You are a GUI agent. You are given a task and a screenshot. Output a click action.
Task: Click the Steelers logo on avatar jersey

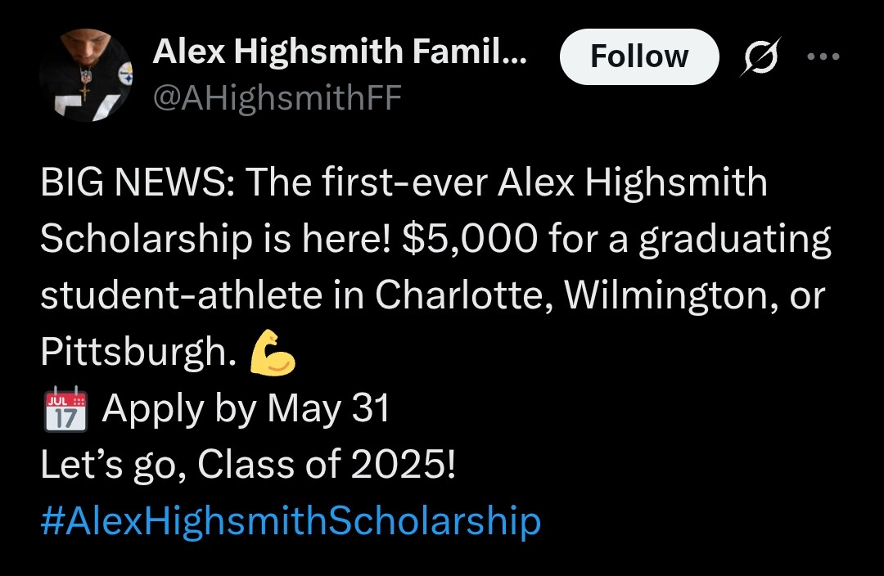[x=125, y=74]
